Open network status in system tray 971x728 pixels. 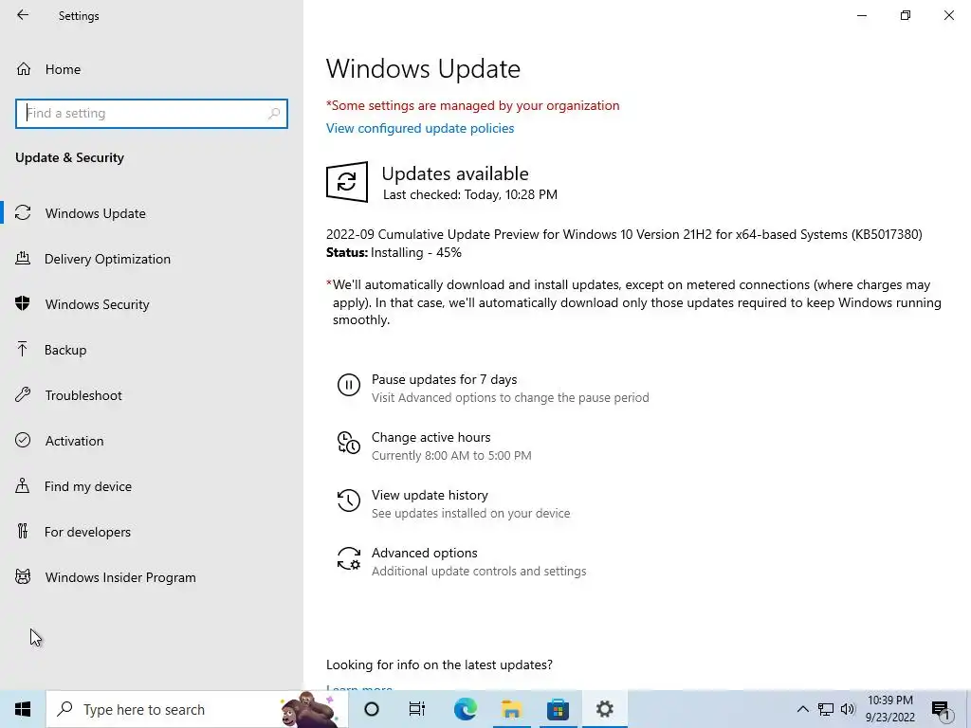826,709
